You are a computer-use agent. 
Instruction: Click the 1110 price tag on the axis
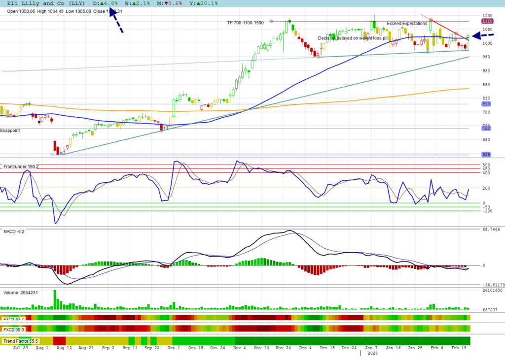coord(488,21)
